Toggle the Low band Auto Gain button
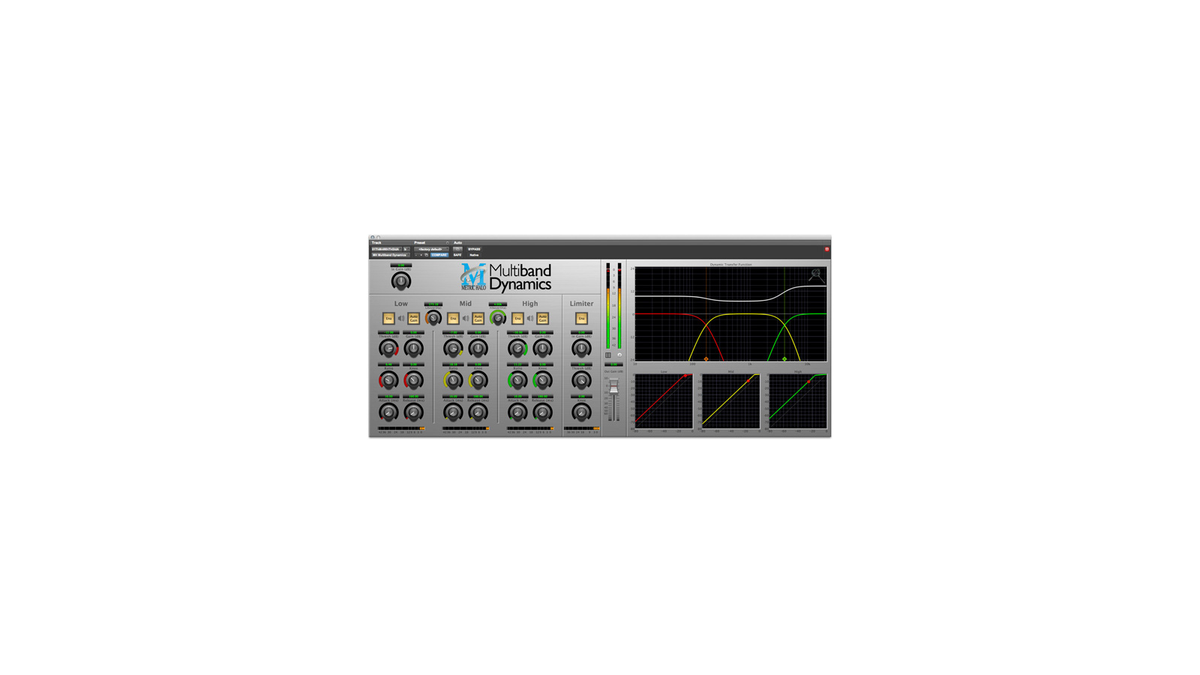 coord(413,319)
